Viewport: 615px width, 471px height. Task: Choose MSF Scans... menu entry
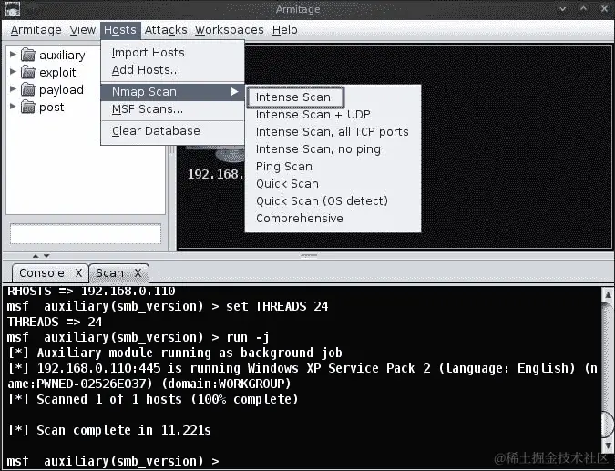pos(172,109)
